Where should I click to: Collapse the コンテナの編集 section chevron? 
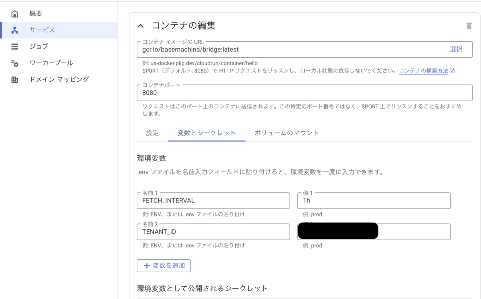[x=140, y=26]
